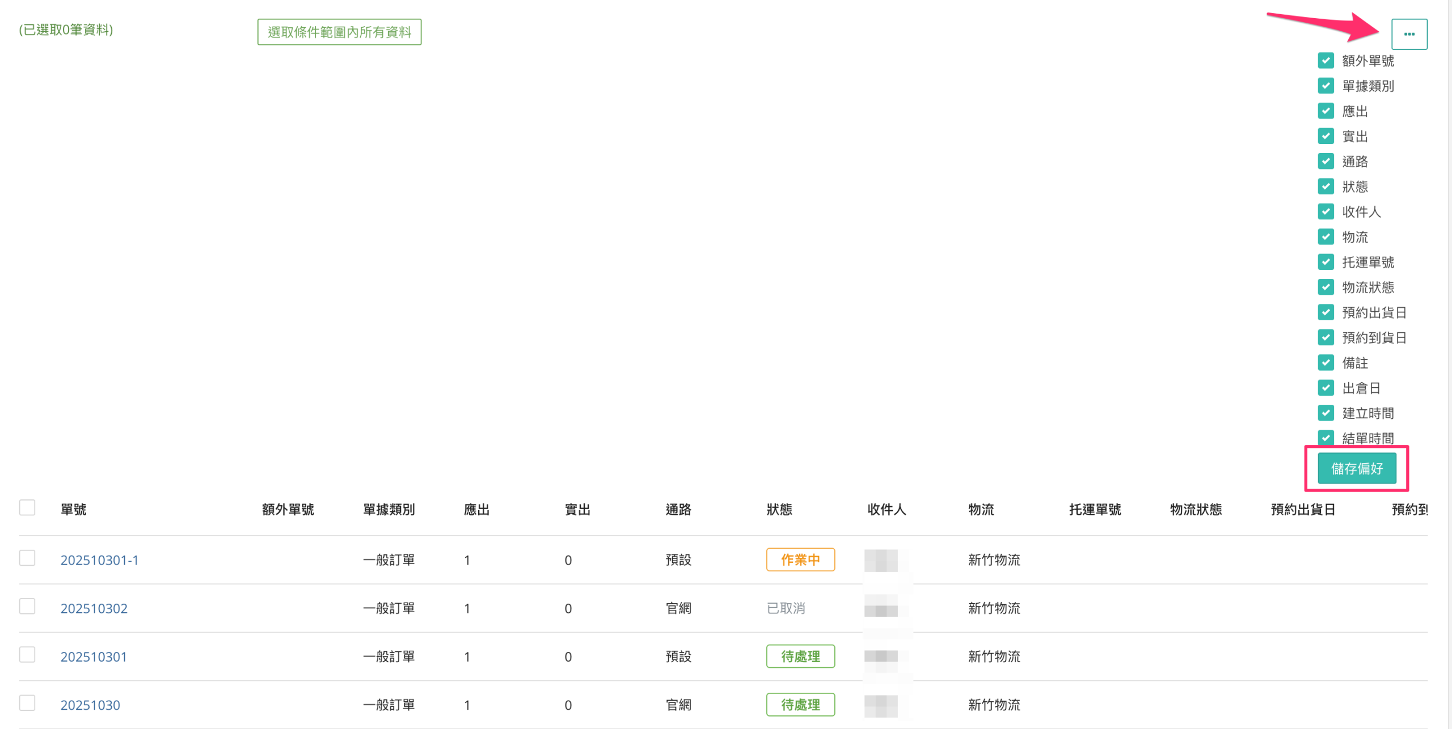Click the 狀態 column header
The width and height of the screenshot is (1452, 729).
(x=779, y=510)
